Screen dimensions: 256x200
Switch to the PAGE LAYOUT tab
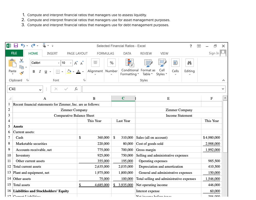[x=77, y=53]
